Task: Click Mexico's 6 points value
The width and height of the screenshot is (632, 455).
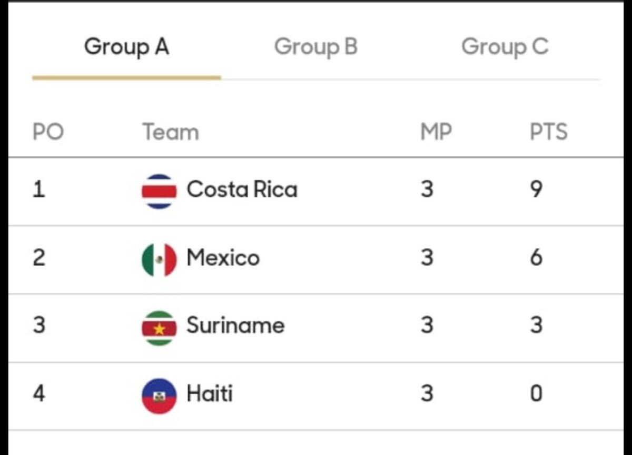Action: (x=536, y=258)
